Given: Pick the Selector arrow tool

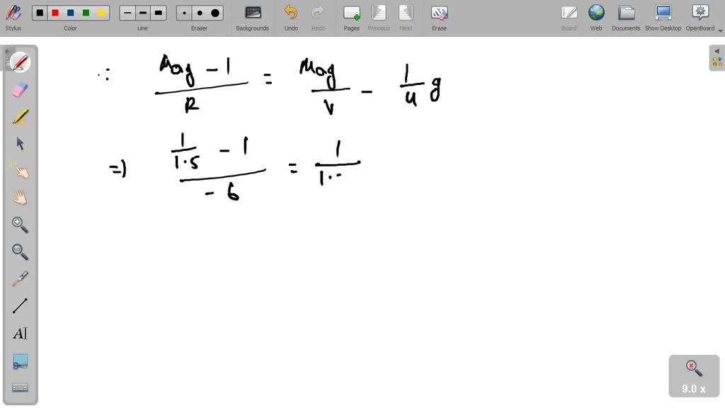Looking at the screenshot, I should (20, 143).
